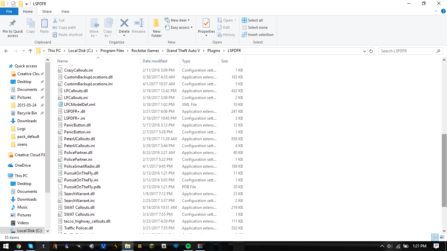Go back with the left arrow

[6, 51]
